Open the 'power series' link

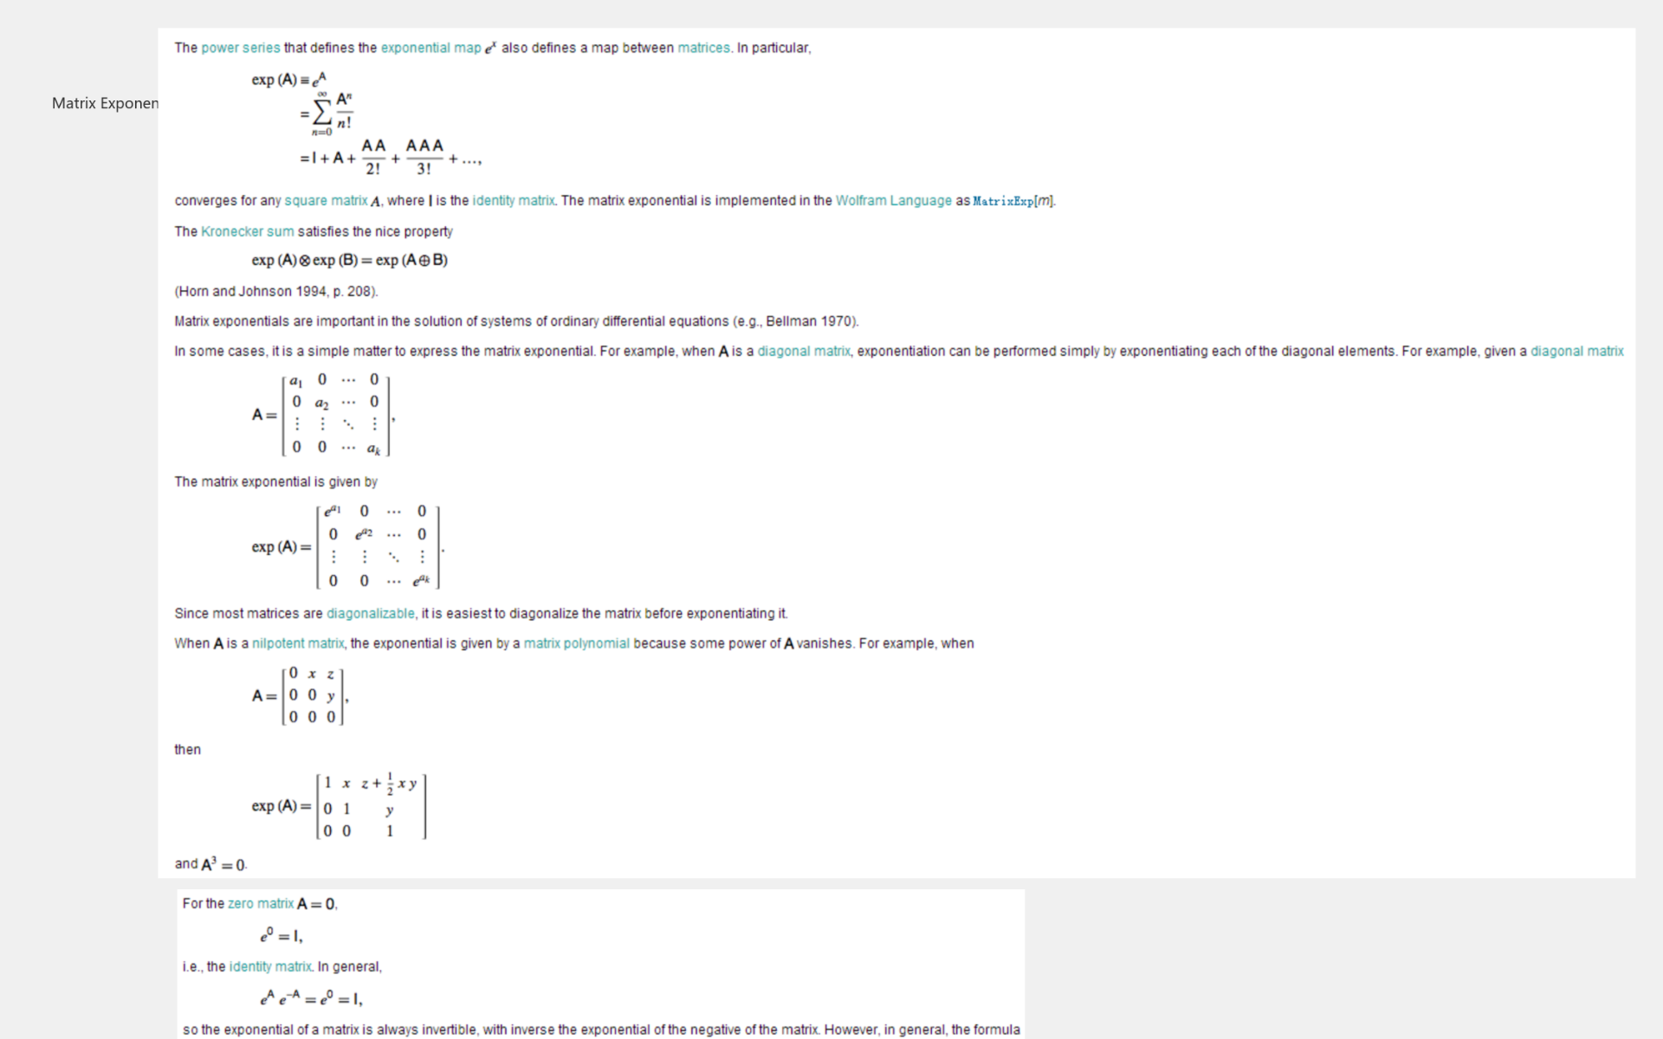(x=240, y=48)
